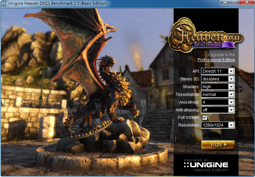Click the RUN button
255x177 pixels.
click(x=218, y=145)
